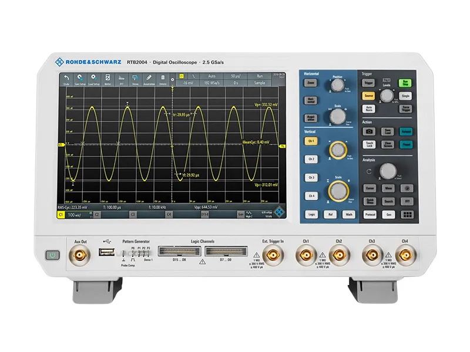Select the C1 channel tab on screen
The height and width of the screenshot is (352, 470).
tap(61, 215)
